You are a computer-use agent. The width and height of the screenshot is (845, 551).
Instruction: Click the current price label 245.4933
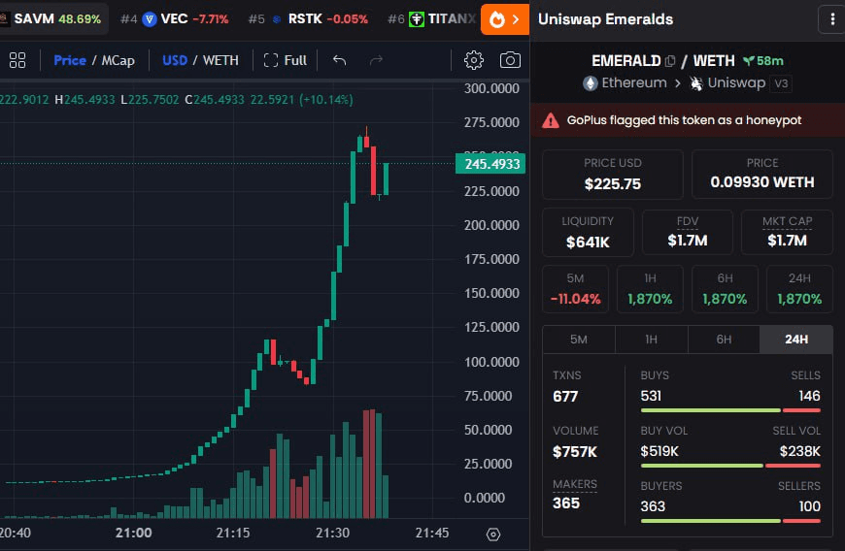[x=490, y=164]
